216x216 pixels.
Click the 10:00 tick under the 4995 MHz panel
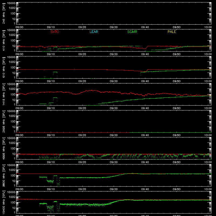tap(208, 162)
